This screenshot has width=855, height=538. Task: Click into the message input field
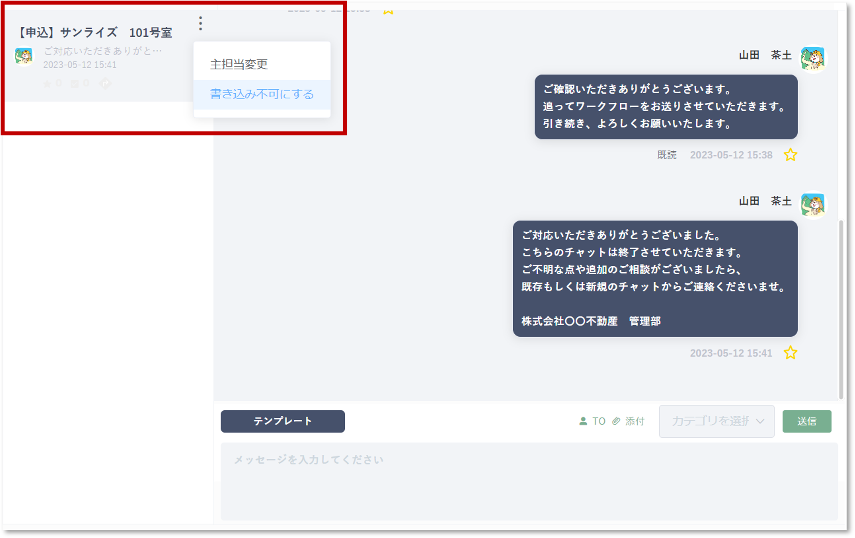pyautogui.click(x=529, y=481)
